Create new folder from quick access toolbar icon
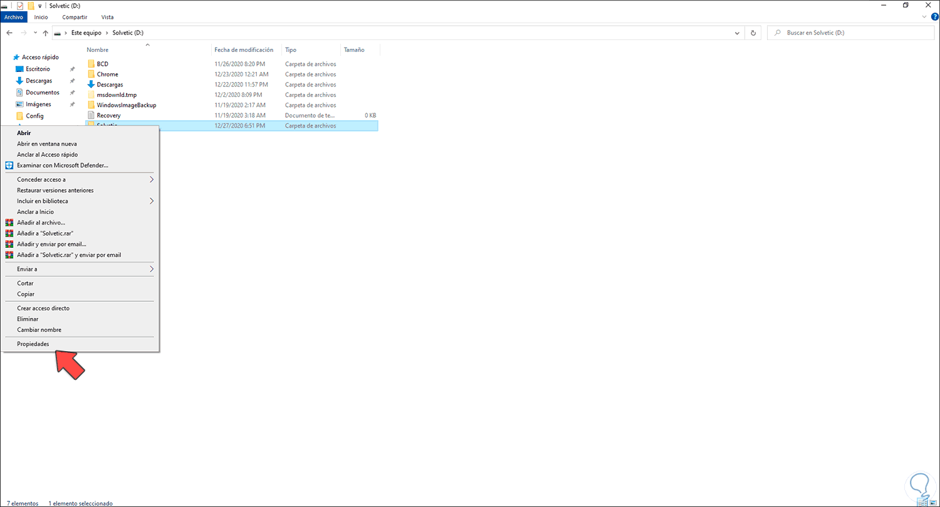 (x=29, y=6)
